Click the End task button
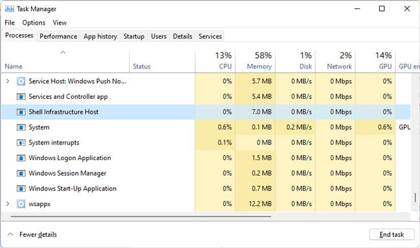420x248 pixels. [x=392, y=234]
